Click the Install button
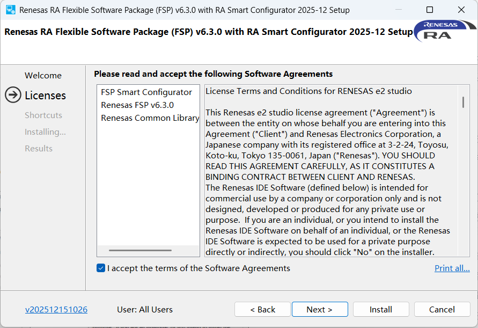This screenshot has width=478, height=328. pos(381,309)
